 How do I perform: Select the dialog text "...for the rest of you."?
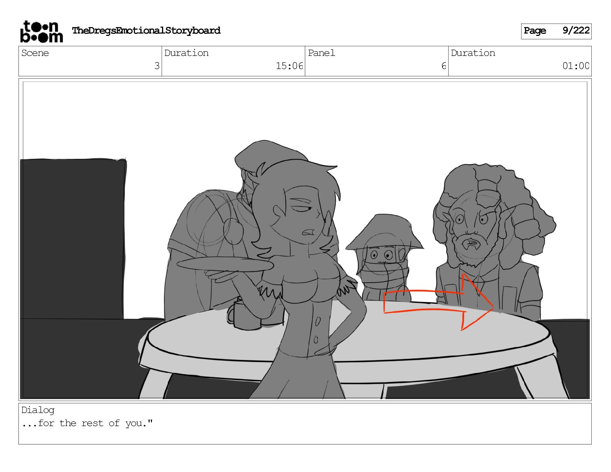point(87,423)
